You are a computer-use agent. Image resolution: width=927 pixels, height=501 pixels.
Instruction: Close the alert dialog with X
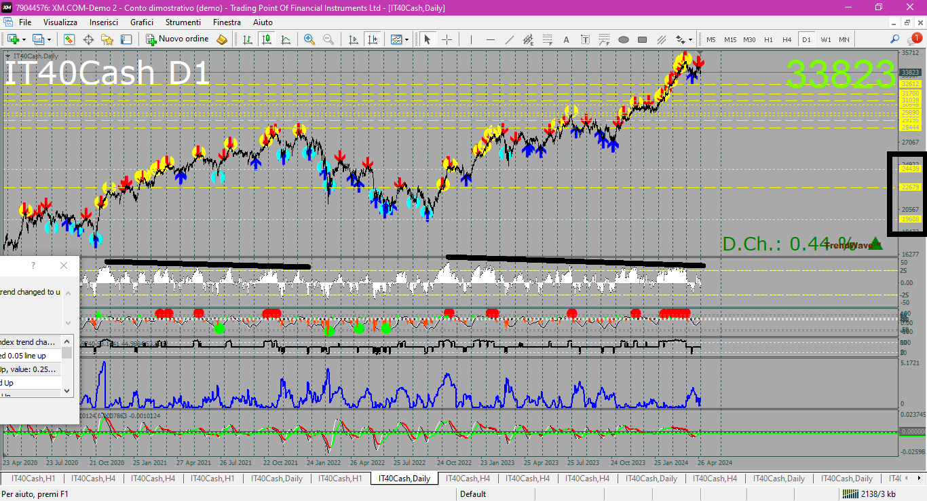click(64, 265)
